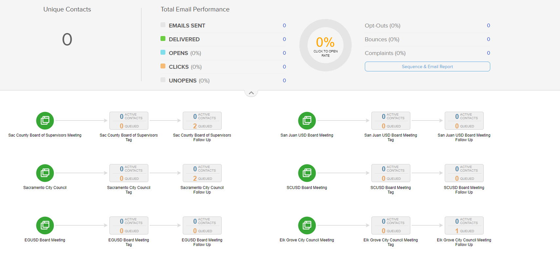Open Sacramento City Council Tag sequence box
Viewport: 560px width, 263px height.
coord(129,173)
